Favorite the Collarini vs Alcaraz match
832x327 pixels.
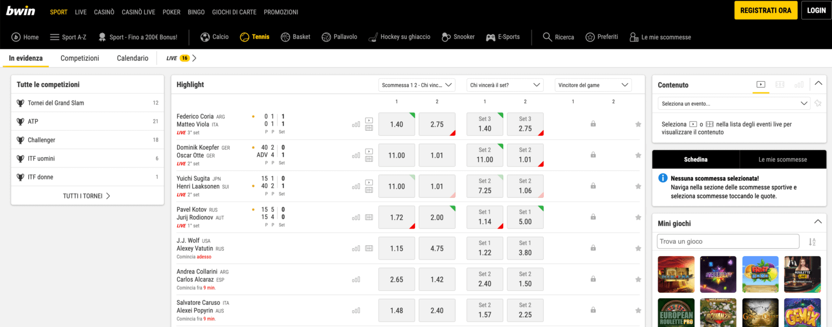tap(638, 279)
